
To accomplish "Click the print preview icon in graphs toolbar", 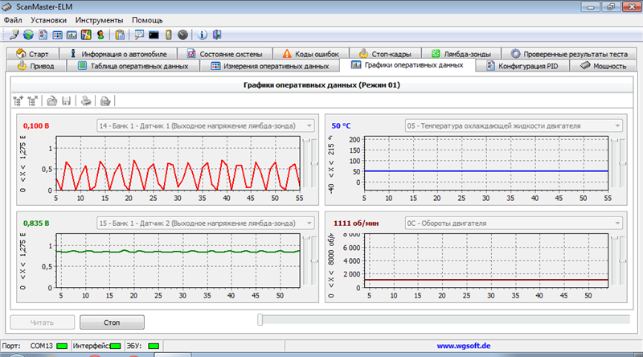I will (105, 101).
